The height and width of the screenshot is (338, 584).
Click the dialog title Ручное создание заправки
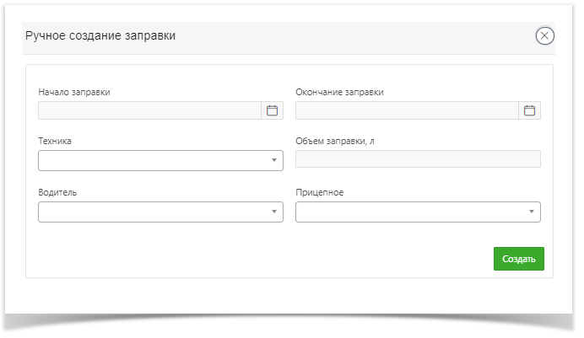[x=100, y=35]
